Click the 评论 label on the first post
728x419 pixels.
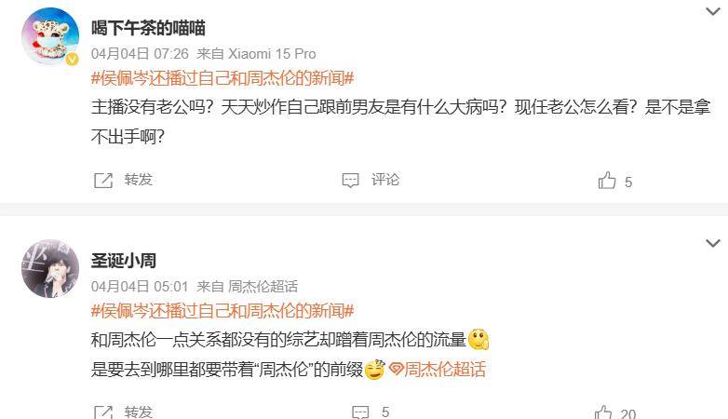coord(385,180)
